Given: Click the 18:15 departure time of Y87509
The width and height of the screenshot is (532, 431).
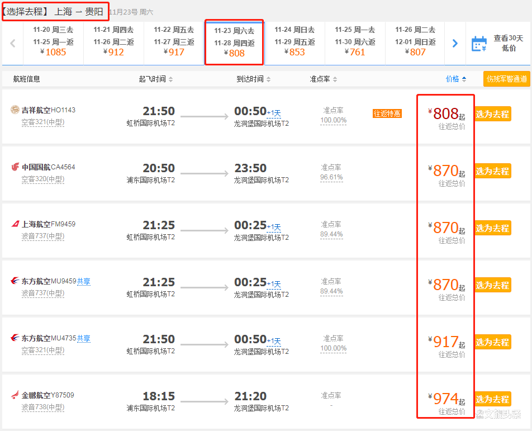Looking at the screenshot, I should 159,396.
